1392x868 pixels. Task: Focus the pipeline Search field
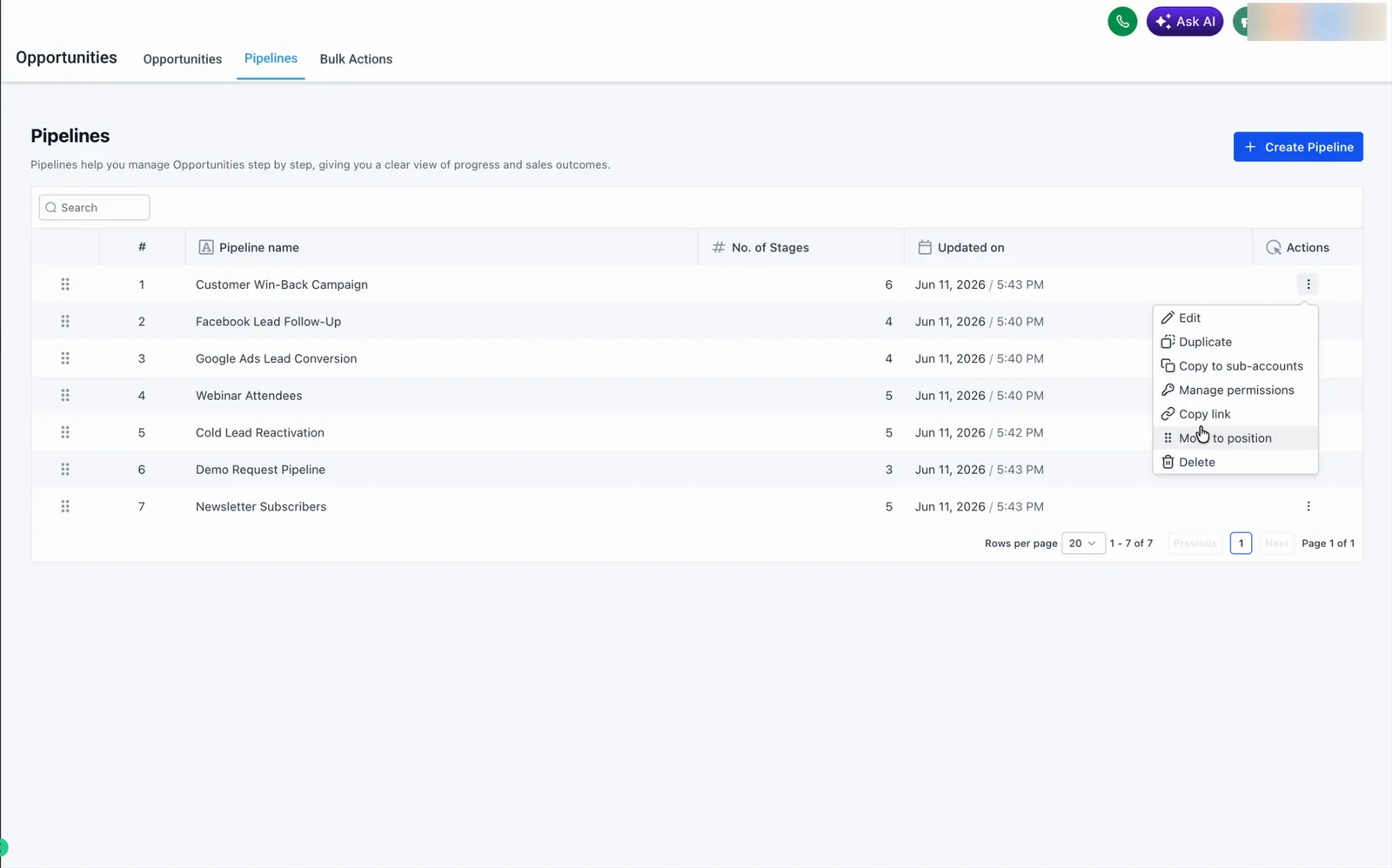click(94, 208)
